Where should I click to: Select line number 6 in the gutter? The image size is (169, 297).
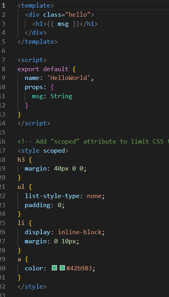[4, 51]
